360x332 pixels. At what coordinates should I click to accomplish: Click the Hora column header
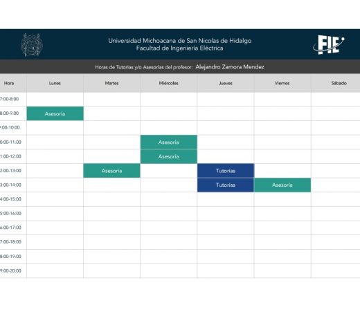tap(9, 83)
